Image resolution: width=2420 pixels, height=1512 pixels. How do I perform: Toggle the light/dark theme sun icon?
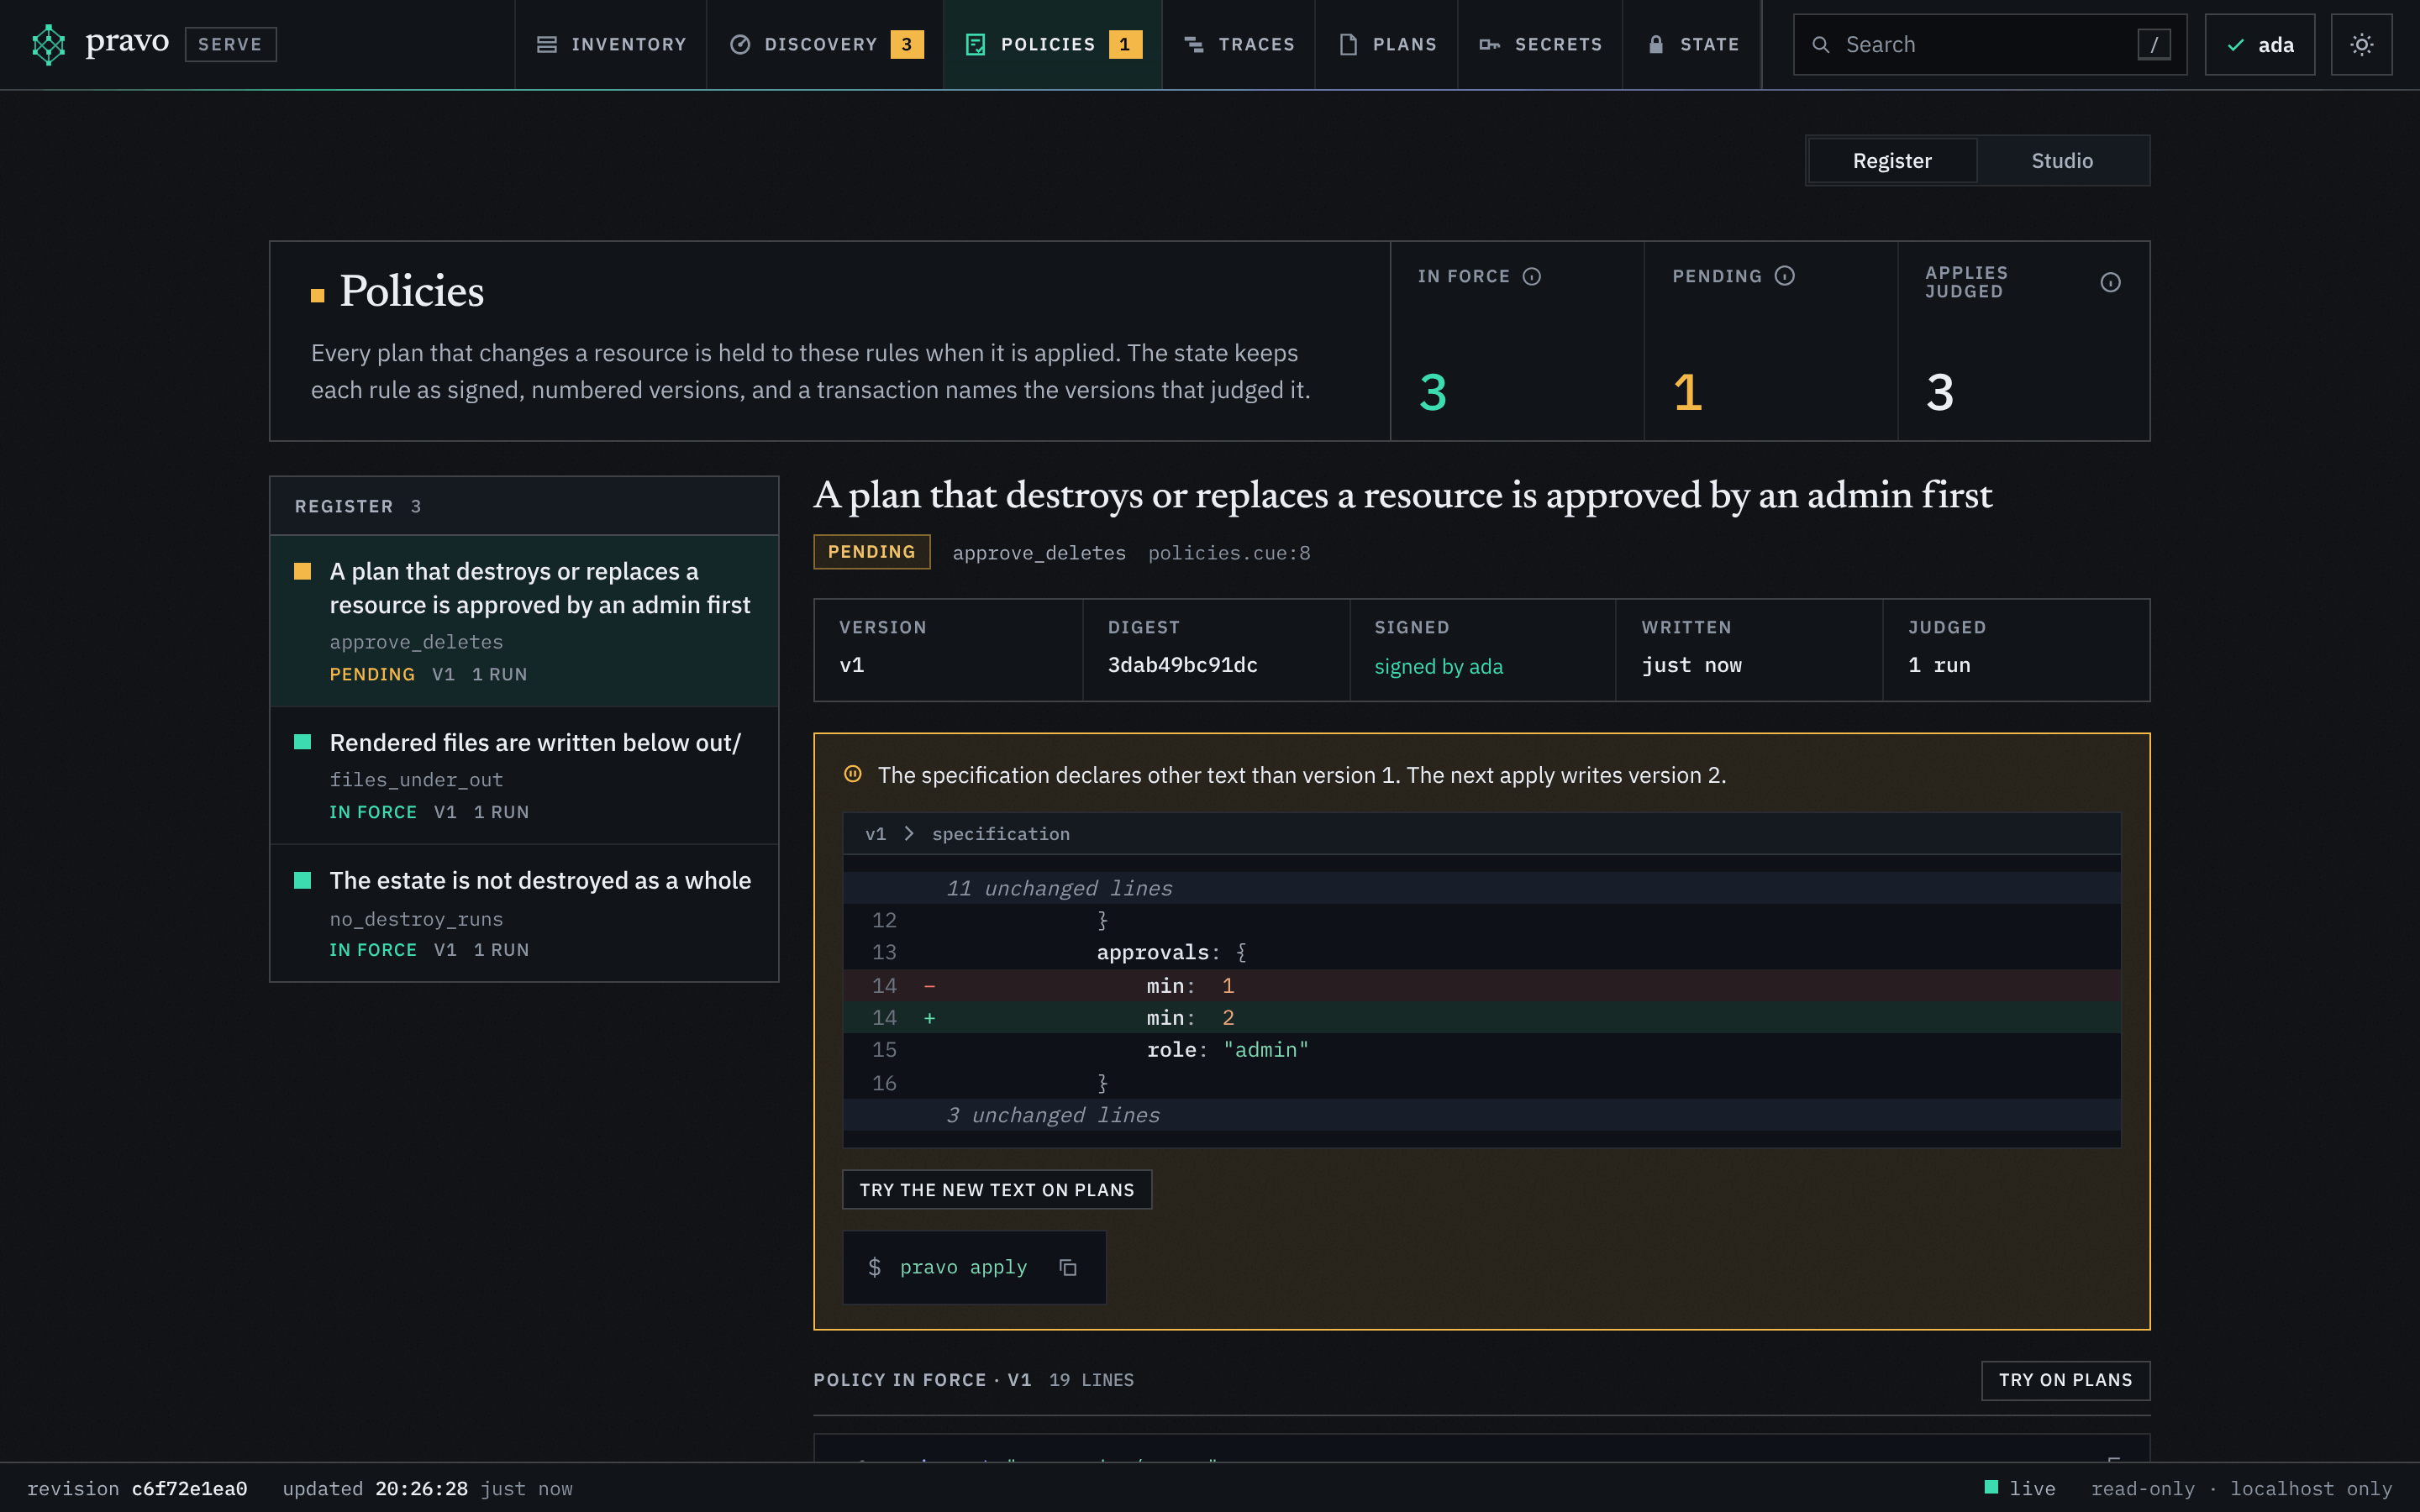tap(2361, 44)
